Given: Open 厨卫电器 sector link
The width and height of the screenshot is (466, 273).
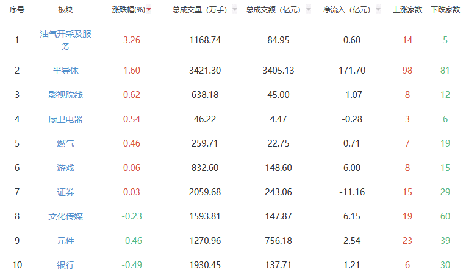Looking at the screenshot, I should click(x=65, y=119).
